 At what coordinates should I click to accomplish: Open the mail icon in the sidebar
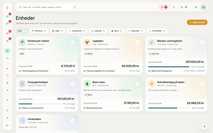[7, 34]
